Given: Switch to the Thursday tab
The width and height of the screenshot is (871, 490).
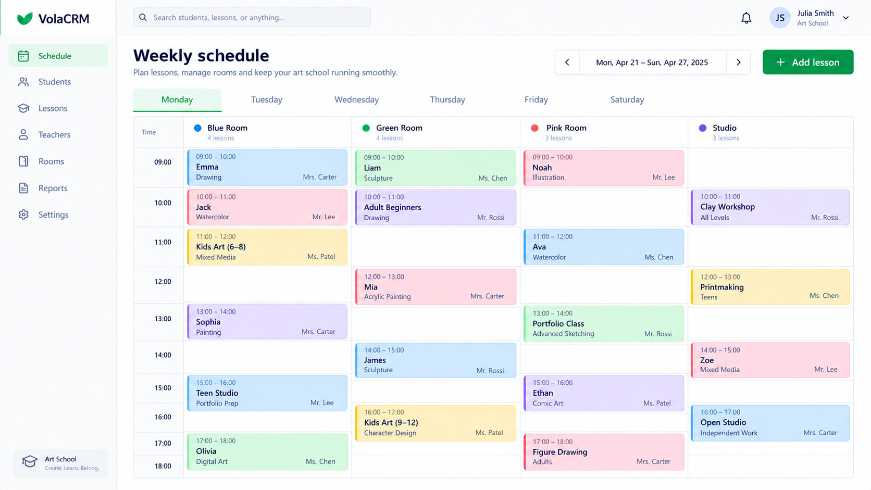Looking at the screenshot, I should (x=447, y=99).
